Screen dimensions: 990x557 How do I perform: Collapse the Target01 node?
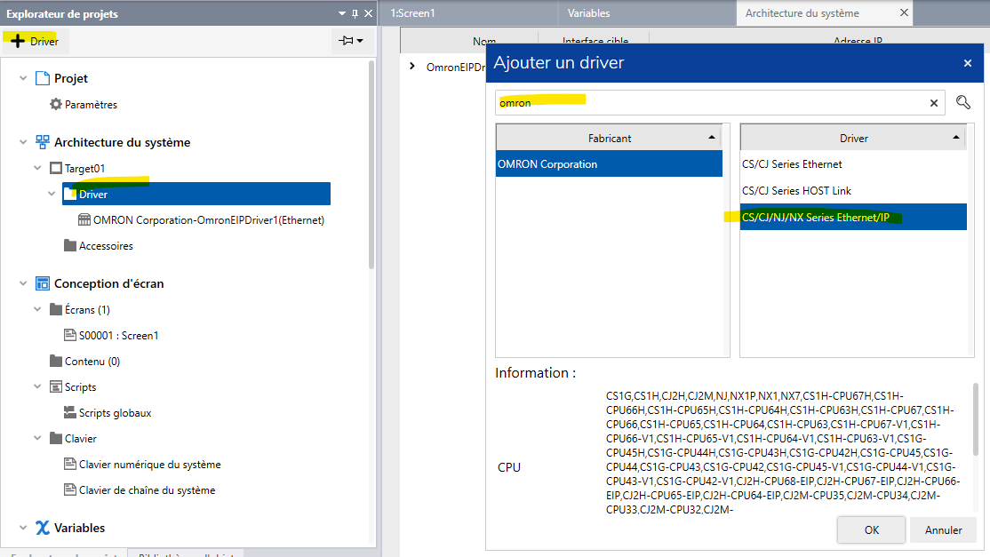[37, 168]
